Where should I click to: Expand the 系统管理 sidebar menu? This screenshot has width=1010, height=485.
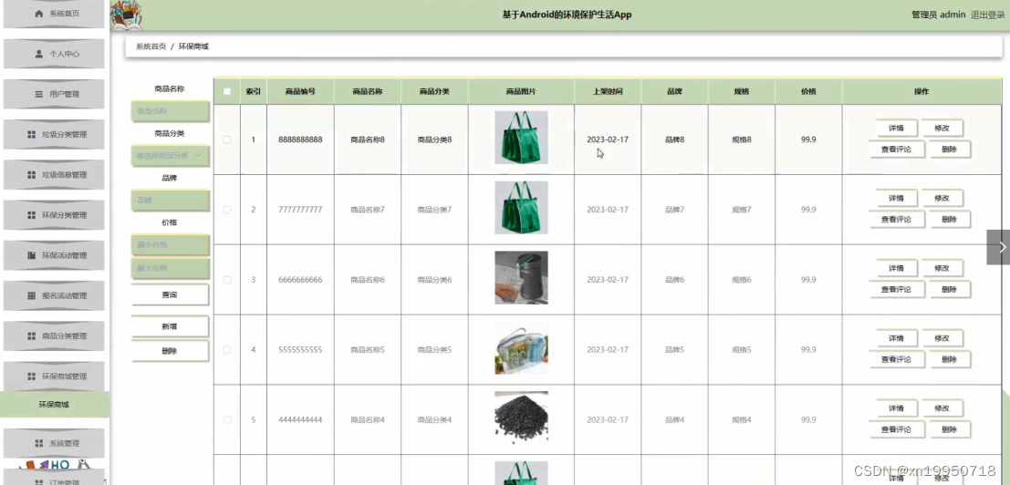(54, 443)
